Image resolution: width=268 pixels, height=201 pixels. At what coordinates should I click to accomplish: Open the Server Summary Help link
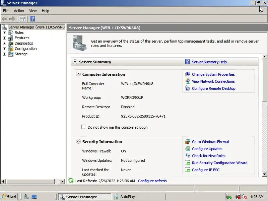click(x=209, y=62)
